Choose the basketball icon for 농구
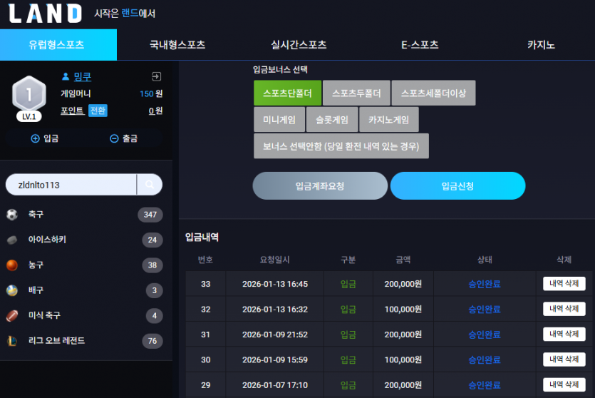Screen dimensions: 595x398 12,265
